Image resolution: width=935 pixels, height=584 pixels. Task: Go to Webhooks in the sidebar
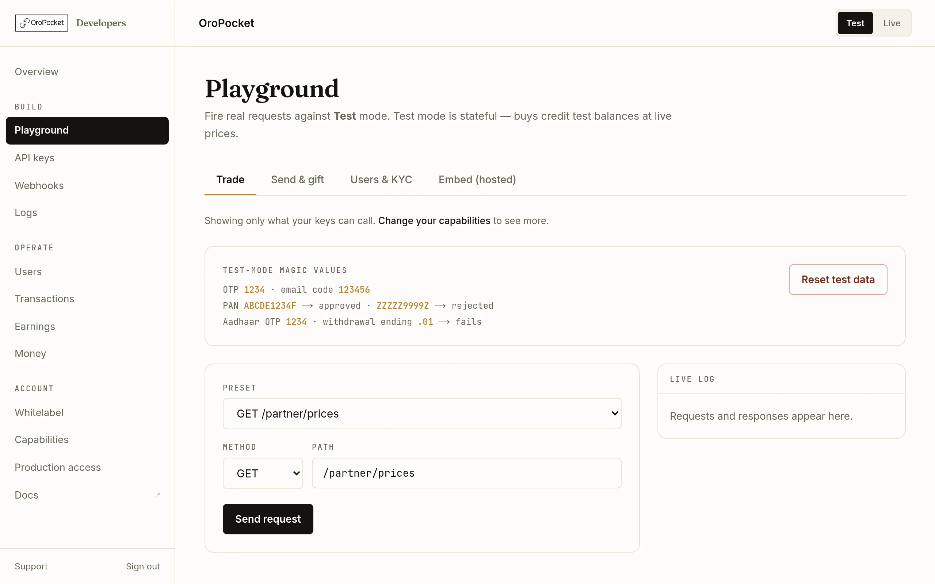(87, 186)
